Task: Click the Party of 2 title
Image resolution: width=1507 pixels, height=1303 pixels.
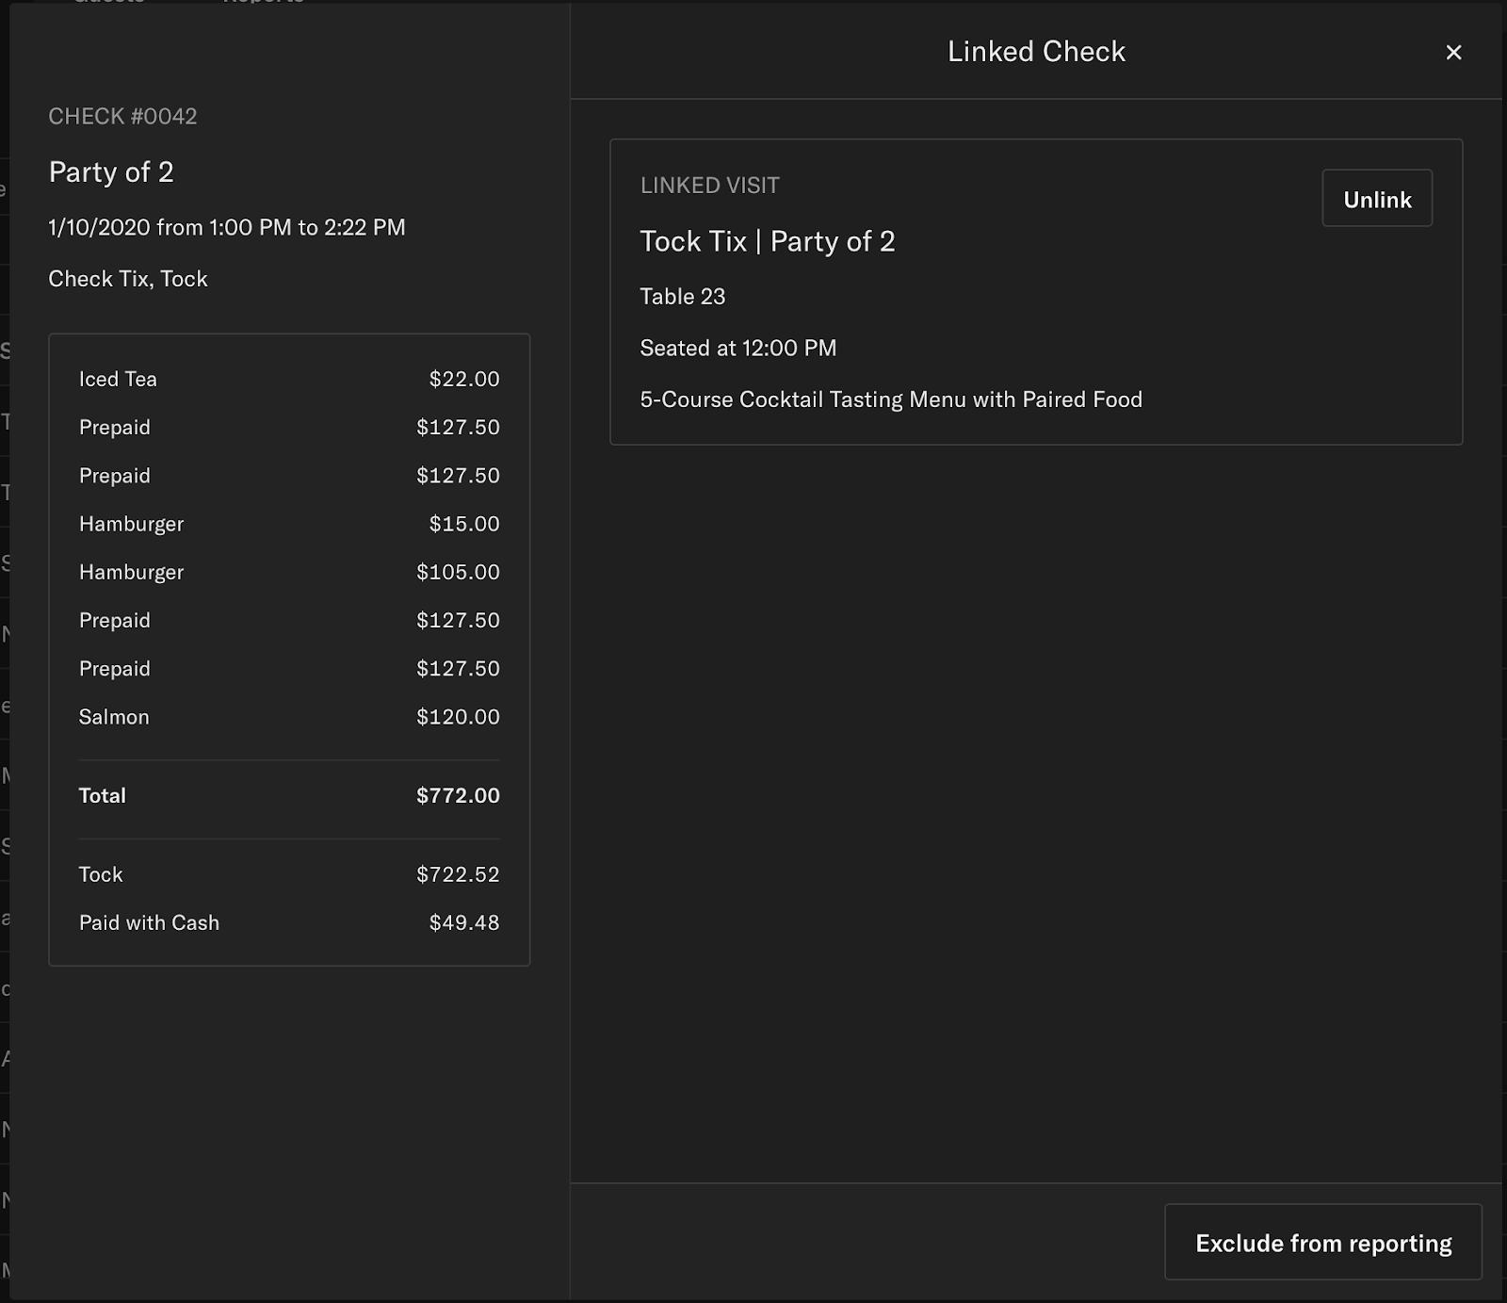Action: click(x=110, y=172)
